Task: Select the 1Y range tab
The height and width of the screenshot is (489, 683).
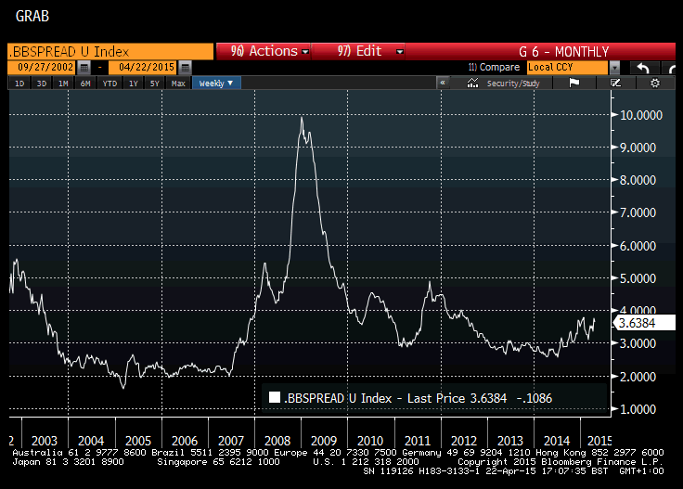Action: [x=134, y=84]
